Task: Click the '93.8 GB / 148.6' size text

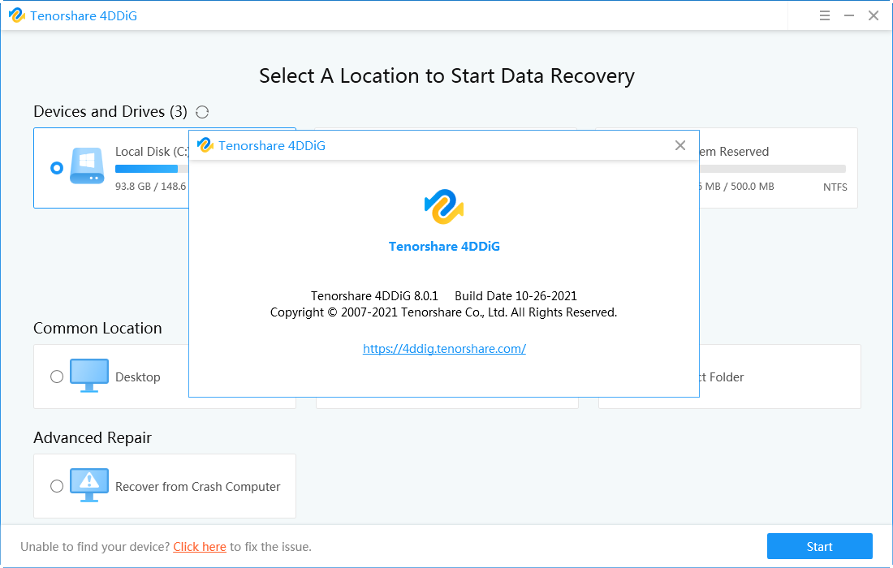Action: [151, 186]
